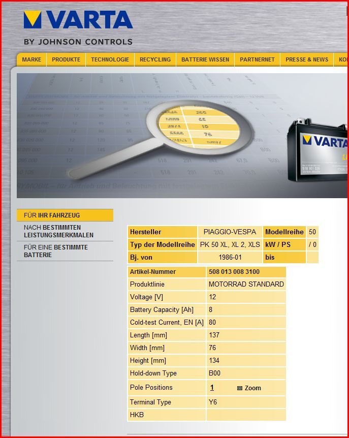Click the PIAGGIO-VESPA manufacturer cell
This screenshot has height=438, width=349.
click(230, 232)
